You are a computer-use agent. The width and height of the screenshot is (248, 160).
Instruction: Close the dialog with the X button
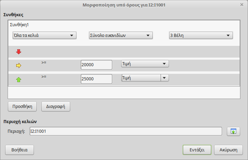coord(241,5)
